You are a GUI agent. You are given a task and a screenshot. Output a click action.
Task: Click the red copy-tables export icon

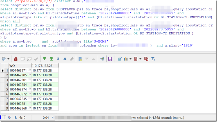pyautogui.click(x=146, y=59)
